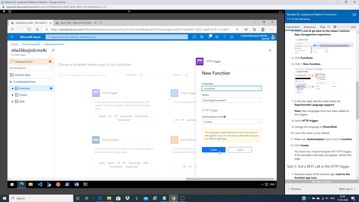Screen dimensions: 359x202
Task: Add this page to Edge favorites
Action: (x=237, y=29)
